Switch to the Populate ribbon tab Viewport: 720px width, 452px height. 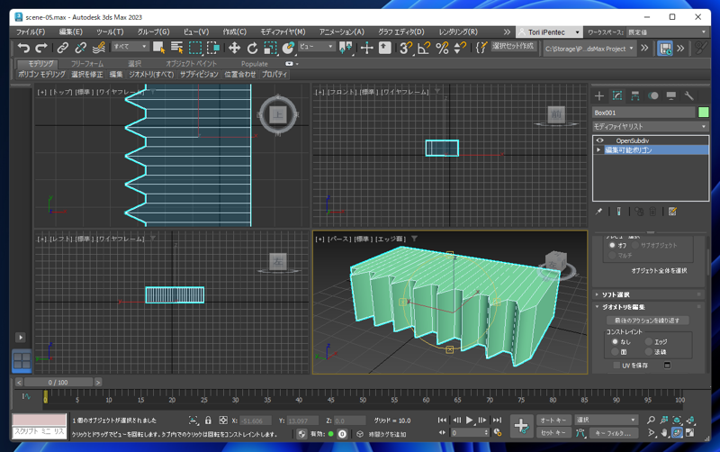pos(255,64)
